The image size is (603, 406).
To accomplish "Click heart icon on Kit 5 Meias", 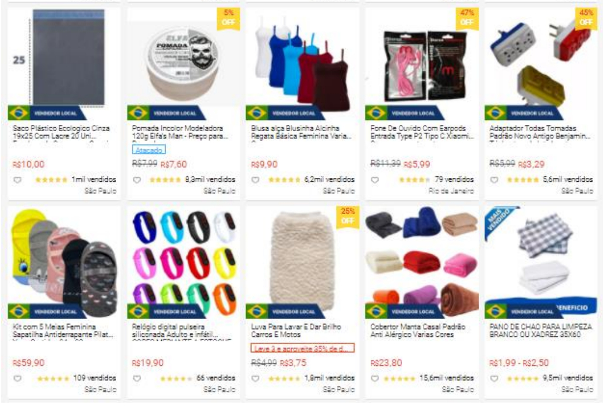I will tap(17, 378).
